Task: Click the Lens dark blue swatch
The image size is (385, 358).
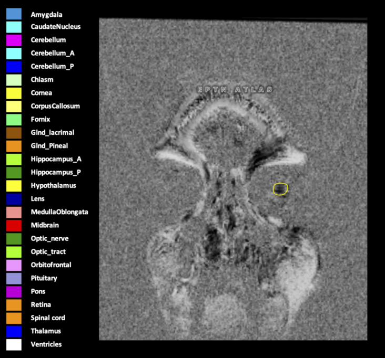Action: (14, 199)
